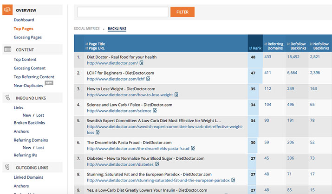Open Referring IPs page
This screenshot has height=194, width=332.
(x=26, y=155)
